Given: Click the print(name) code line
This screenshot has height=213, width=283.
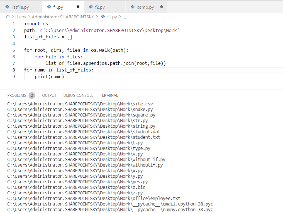Looking at the screenshot, I should [50, 76].
